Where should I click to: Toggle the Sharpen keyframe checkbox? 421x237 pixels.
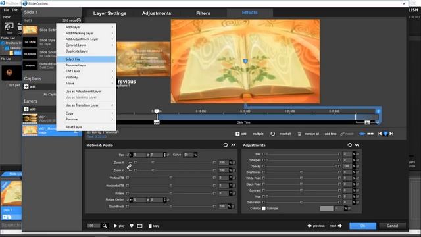click(263, 160)
